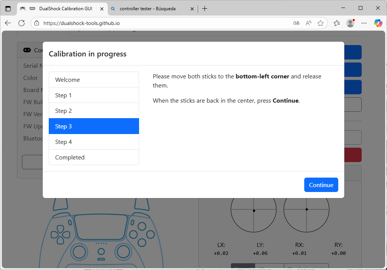
Task: Select Step 2 in calibration list
Action: 94,111
